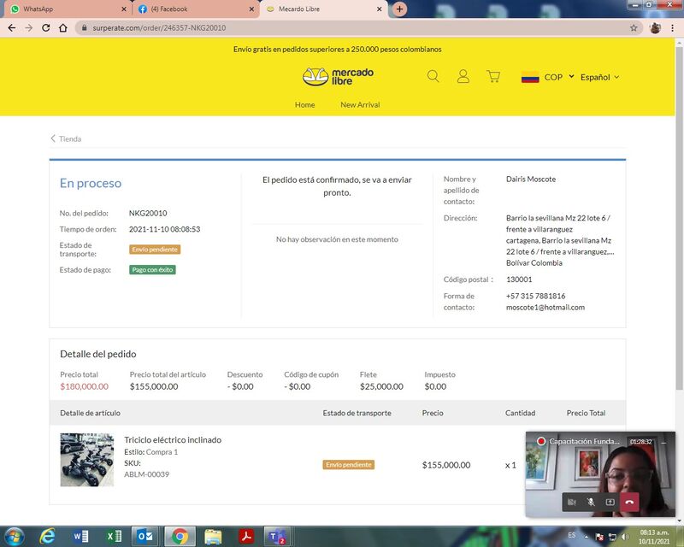Click the postal code 130001

click(519, 279)
